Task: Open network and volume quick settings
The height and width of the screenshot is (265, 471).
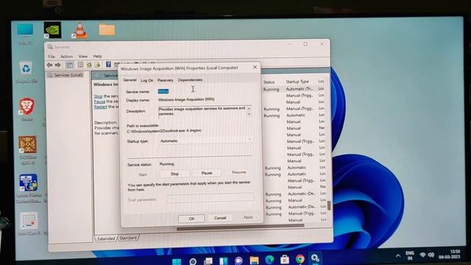Action: [x=427, y=255]
